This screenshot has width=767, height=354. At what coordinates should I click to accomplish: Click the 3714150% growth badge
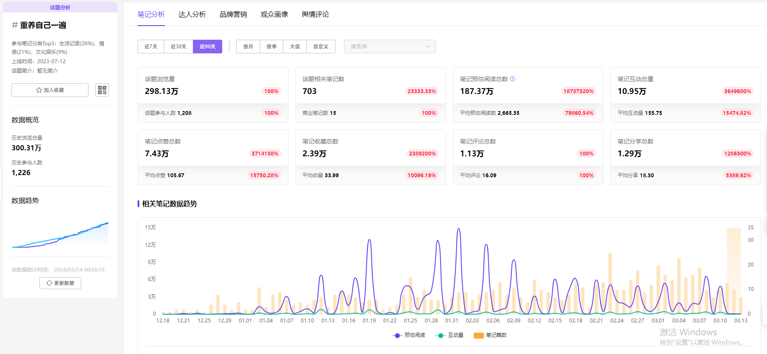(265, 153)
